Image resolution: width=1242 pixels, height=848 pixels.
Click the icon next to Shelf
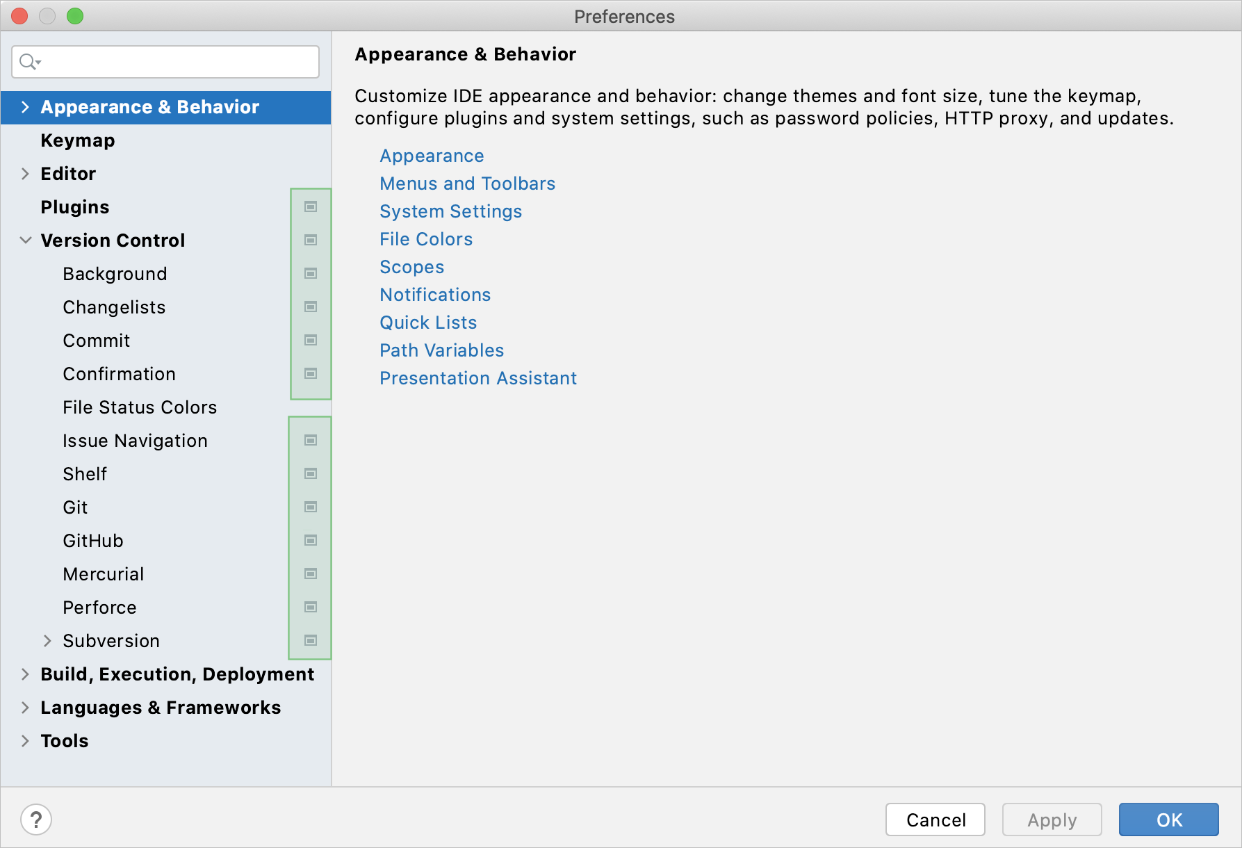coord(311,473)
